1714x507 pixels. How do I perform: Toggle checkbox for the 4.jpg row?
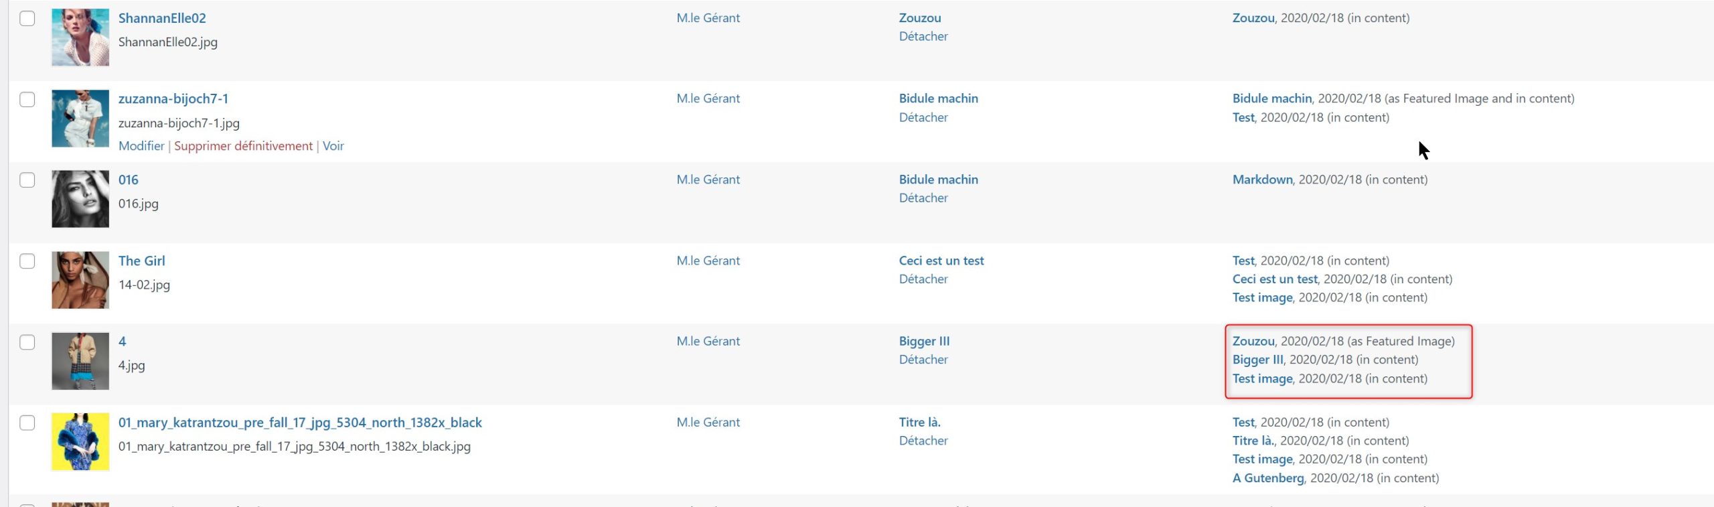(x=27, y=342)
